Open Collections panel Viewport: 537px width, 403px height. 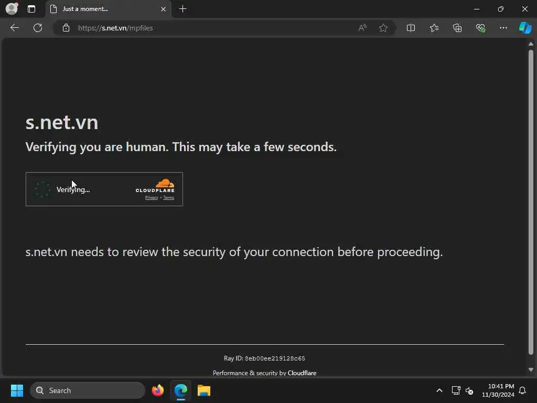click(457, 28)
